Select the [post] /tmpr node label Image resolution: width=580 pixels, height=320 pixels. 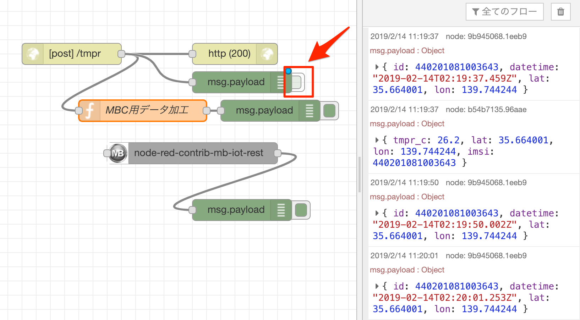[x=75, y=54]
